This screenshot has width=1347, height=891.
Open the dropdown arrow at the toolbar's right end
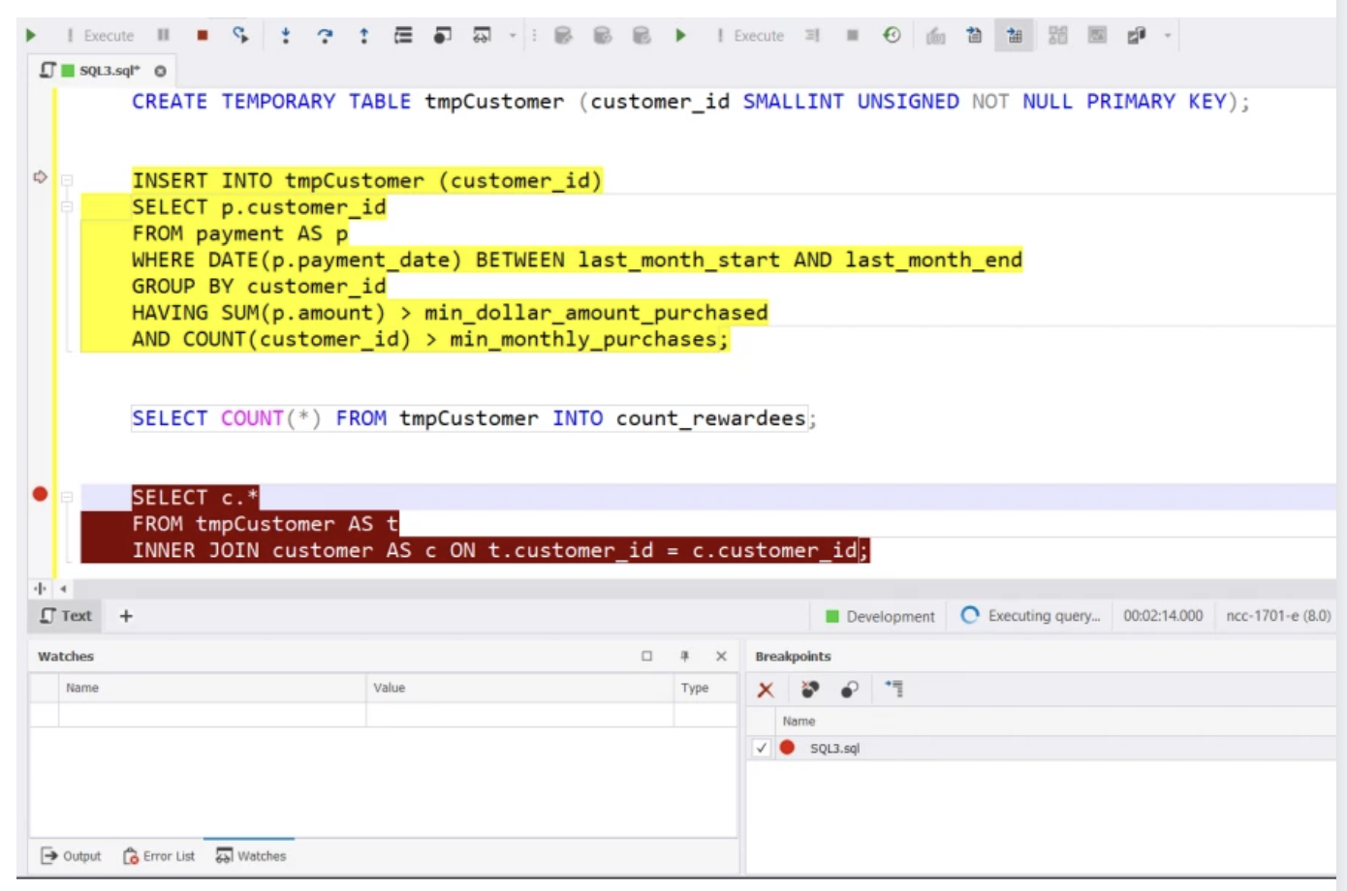[x=1168, y=36]
